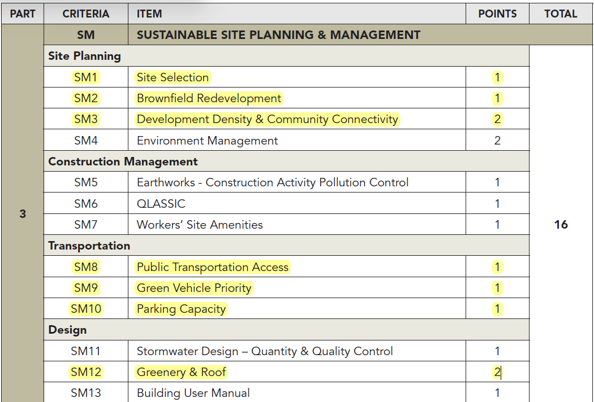Click the 'Green Vehicle Priority' item
The image size is (594, 402).
tap(194, 288)
